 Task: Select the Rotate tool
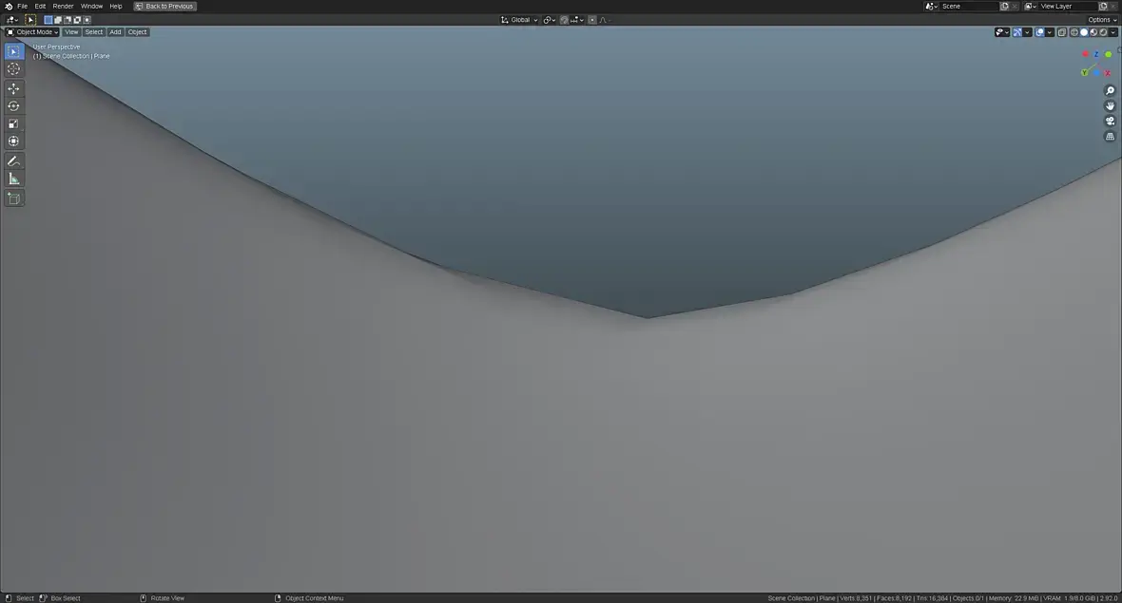click(x=13, y=106)
